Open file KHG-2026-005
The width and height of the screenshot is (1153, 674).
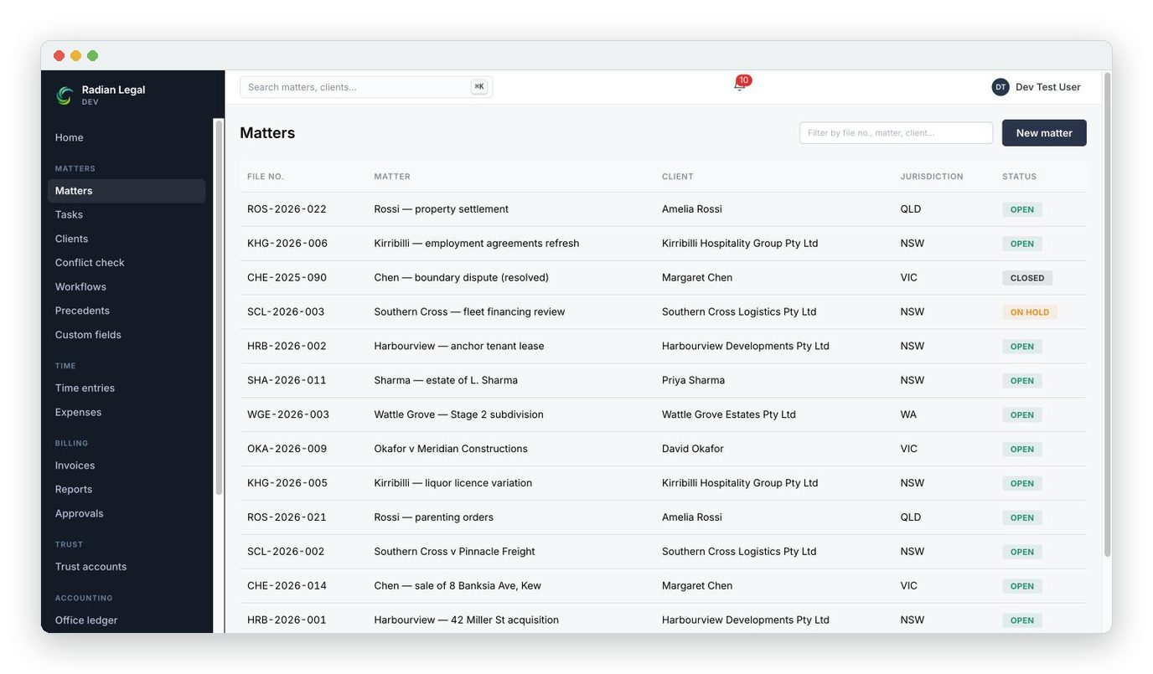[x=287, y=484]
